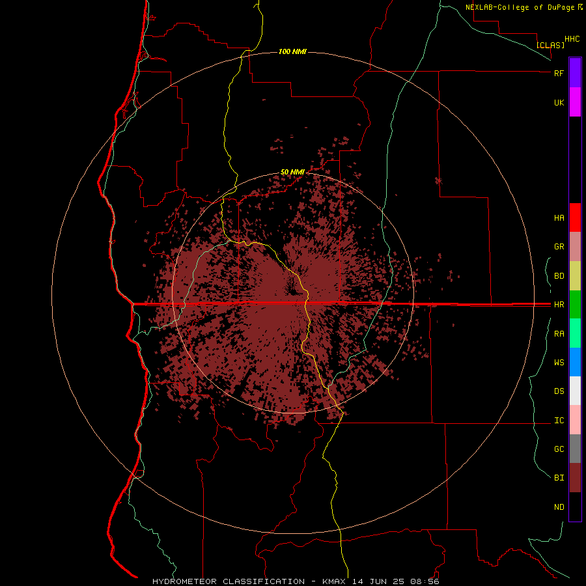586x586 pixels.
Task: Click the BD legend label
Action: (x=559, y=276)
